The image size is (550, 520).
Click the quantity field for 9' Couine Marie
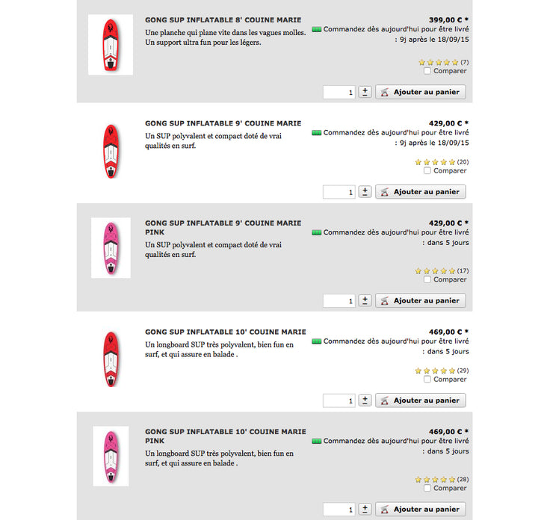[x=339, y=192]
